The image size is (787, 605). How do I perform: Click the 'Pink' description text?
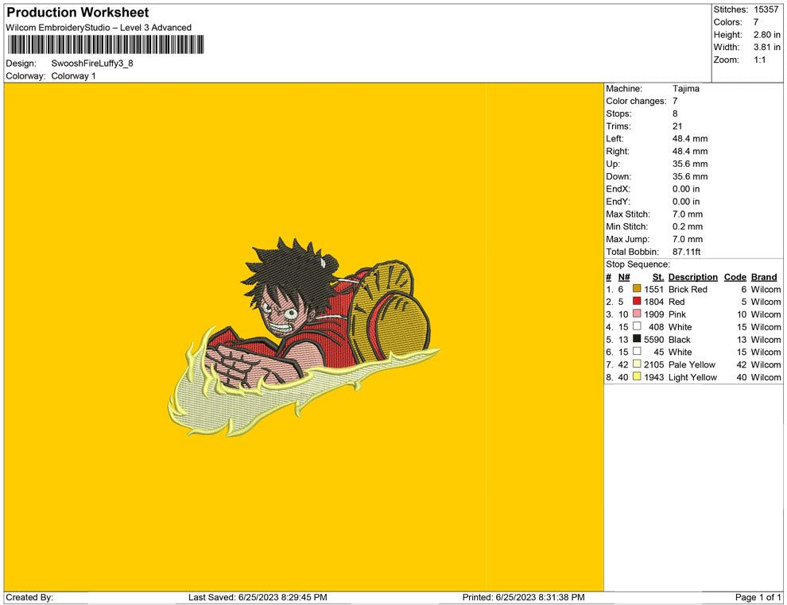677,314
